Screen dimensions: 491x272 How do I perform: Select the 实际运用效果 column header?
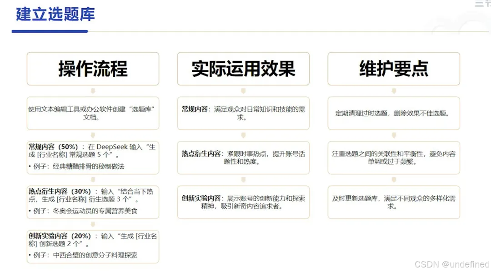[x=243, y=69]
